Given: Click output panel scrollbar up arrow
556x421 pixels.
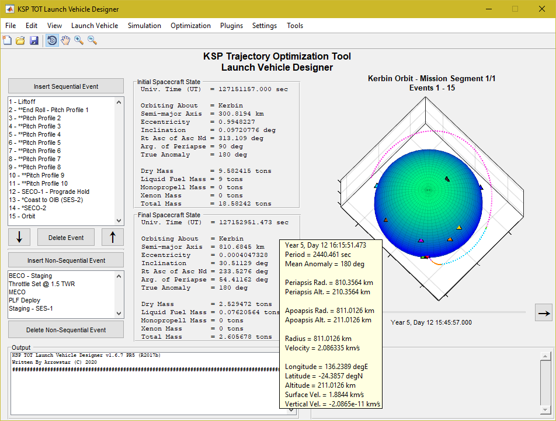Looking at the screenshot, I should pos(545,356).
